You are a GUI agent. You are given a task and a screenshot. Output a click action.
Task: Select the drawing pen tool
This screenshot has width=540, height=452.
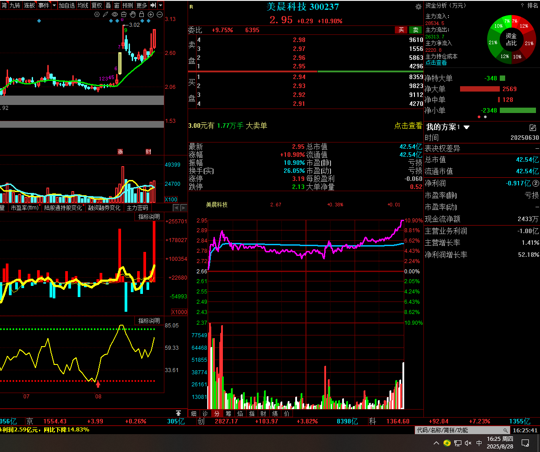coord(106,14)
